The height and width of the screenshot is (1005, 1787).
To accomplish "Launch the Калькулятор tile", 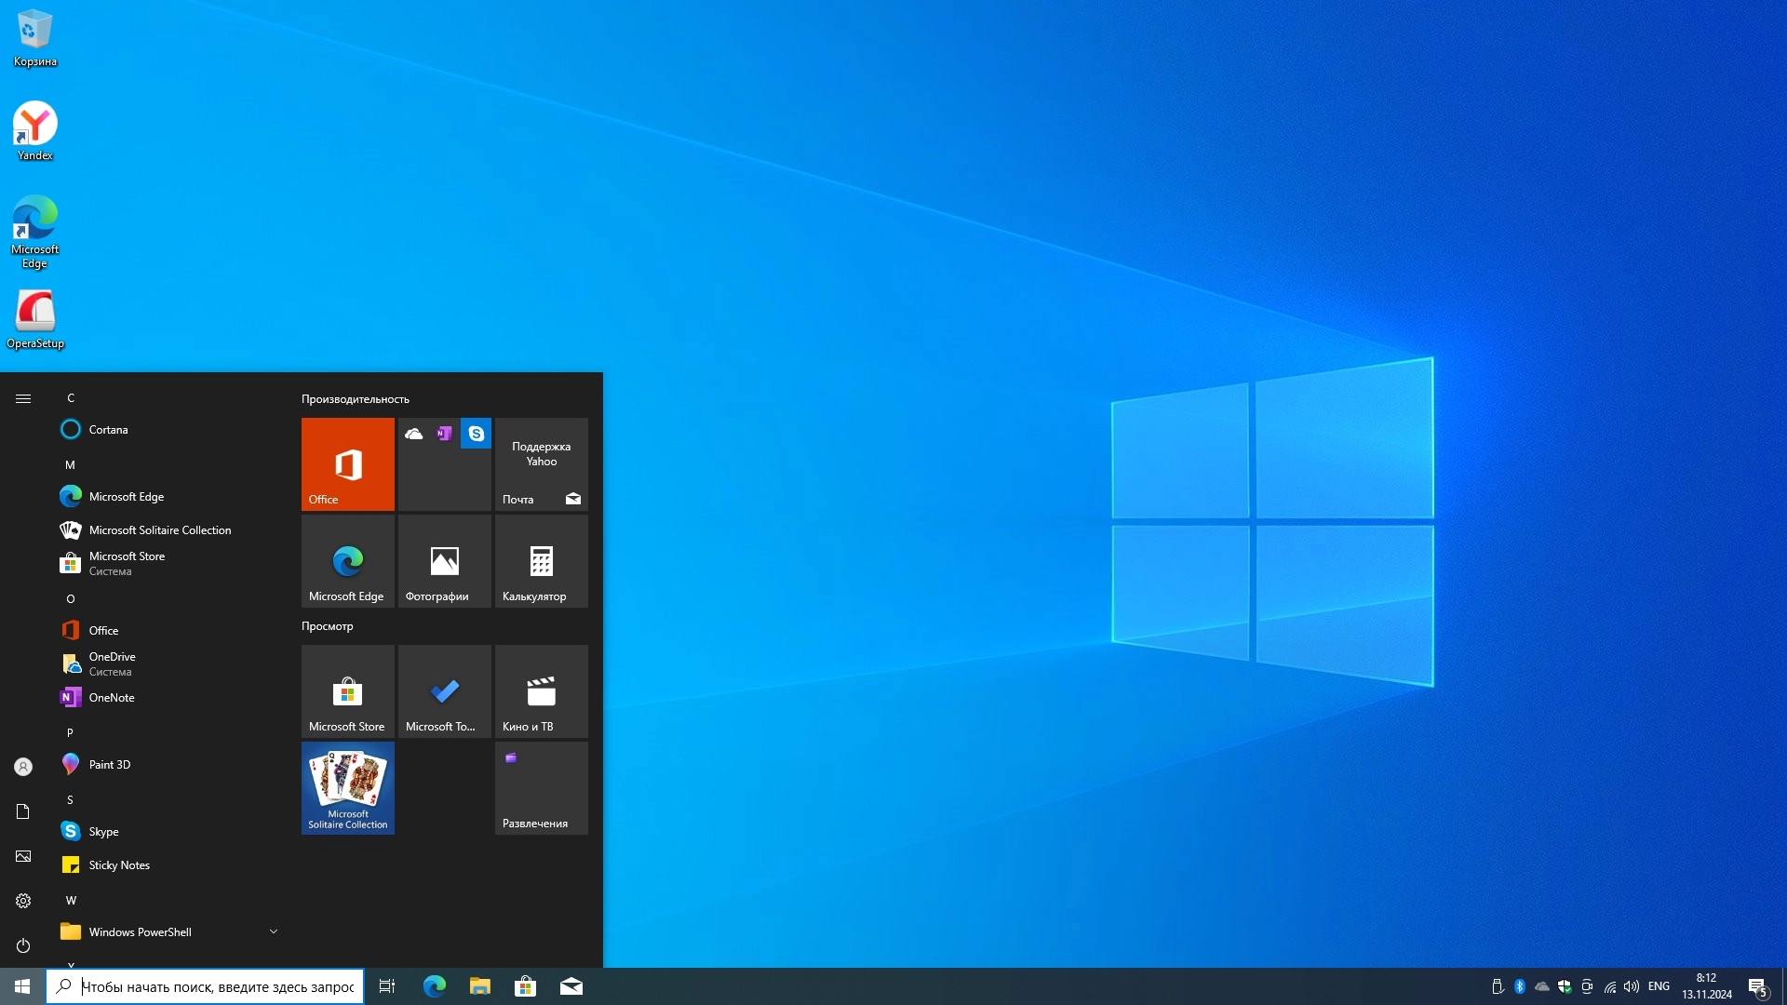I will point(541,561).
